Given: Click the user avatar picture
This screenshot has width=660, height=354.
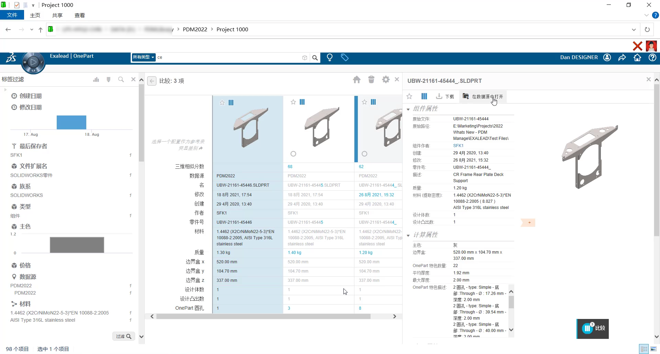Looking at the screenshot, I should click(651, 46).
